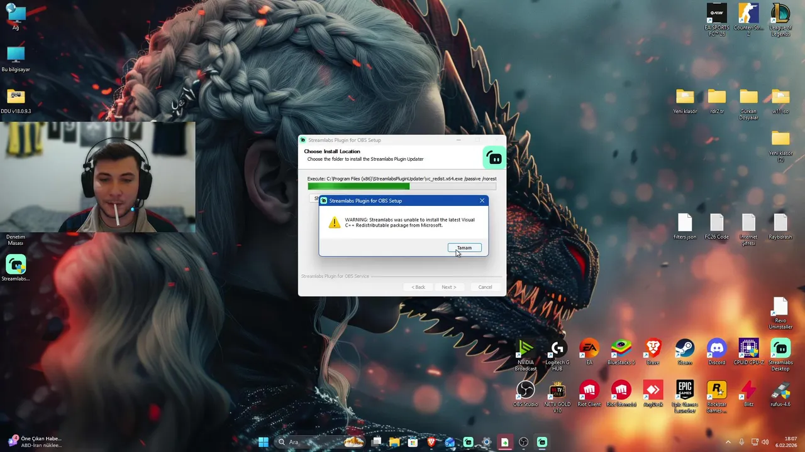The image size is (805, 452).
Task: Open OBS Studio from the taskbar
Action: pos(523,442)
